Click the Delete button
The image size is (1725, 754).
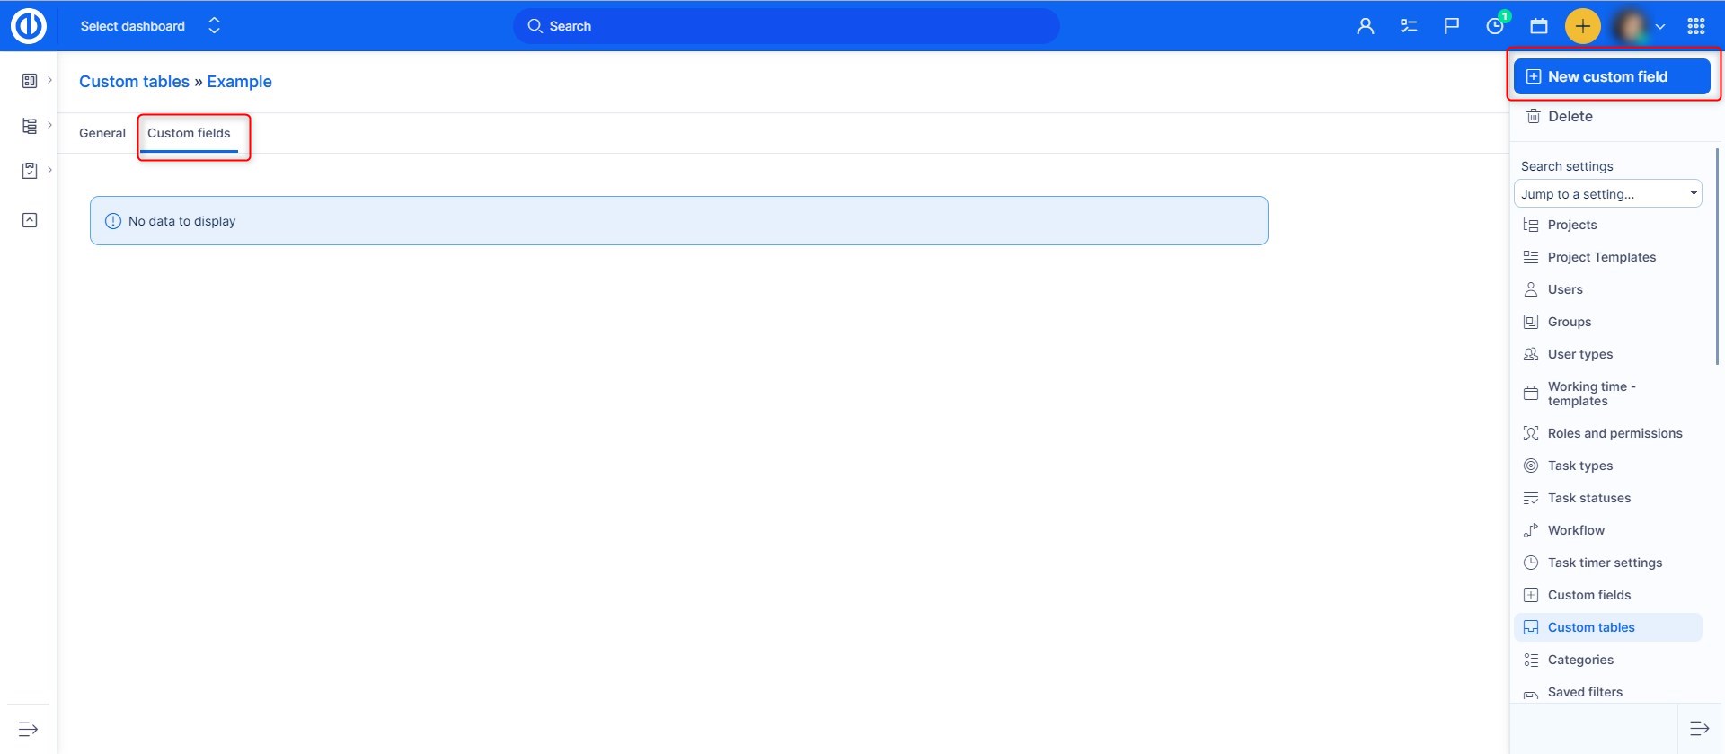click(x=1569, y=117)
